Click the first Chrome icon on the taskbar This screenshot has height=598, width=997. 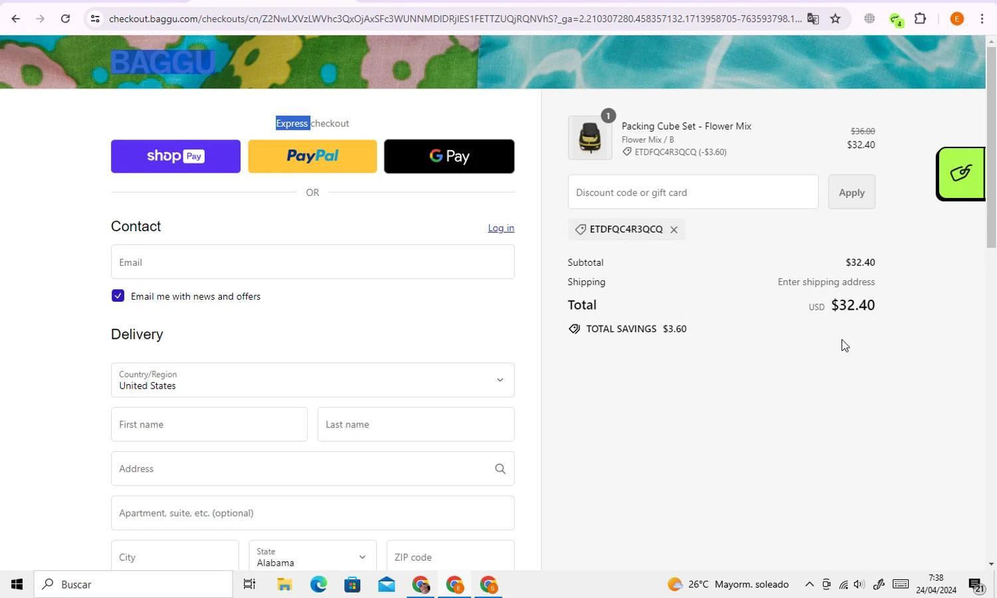click(420, 585)
